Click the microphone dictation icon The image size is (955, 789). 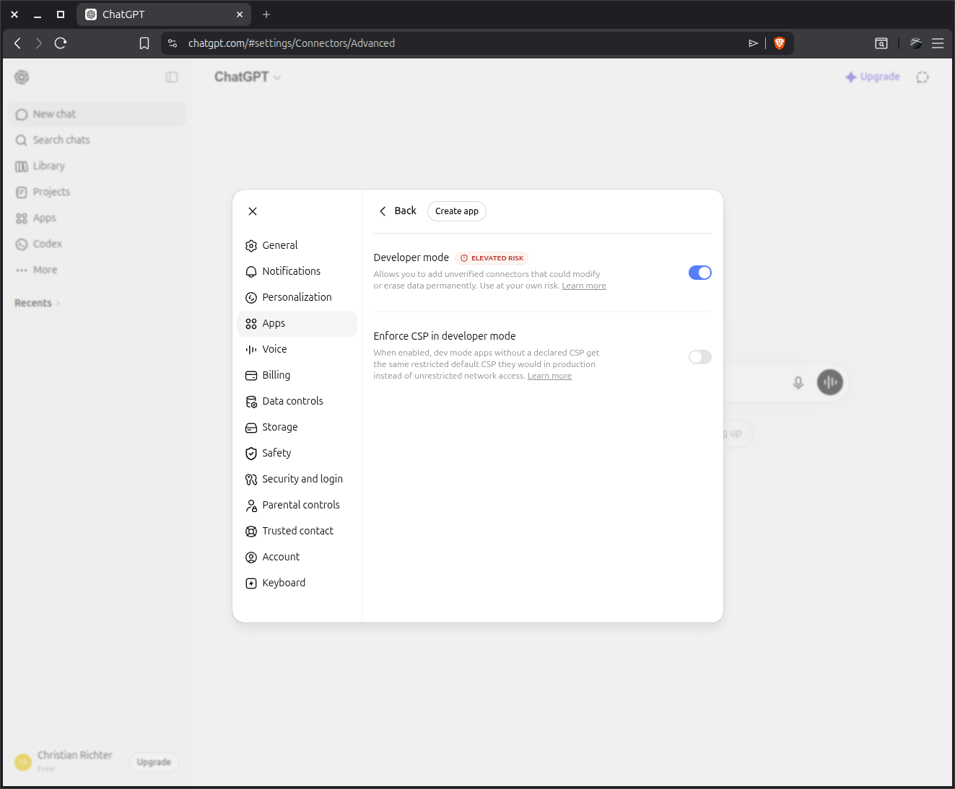pos(798,382)
